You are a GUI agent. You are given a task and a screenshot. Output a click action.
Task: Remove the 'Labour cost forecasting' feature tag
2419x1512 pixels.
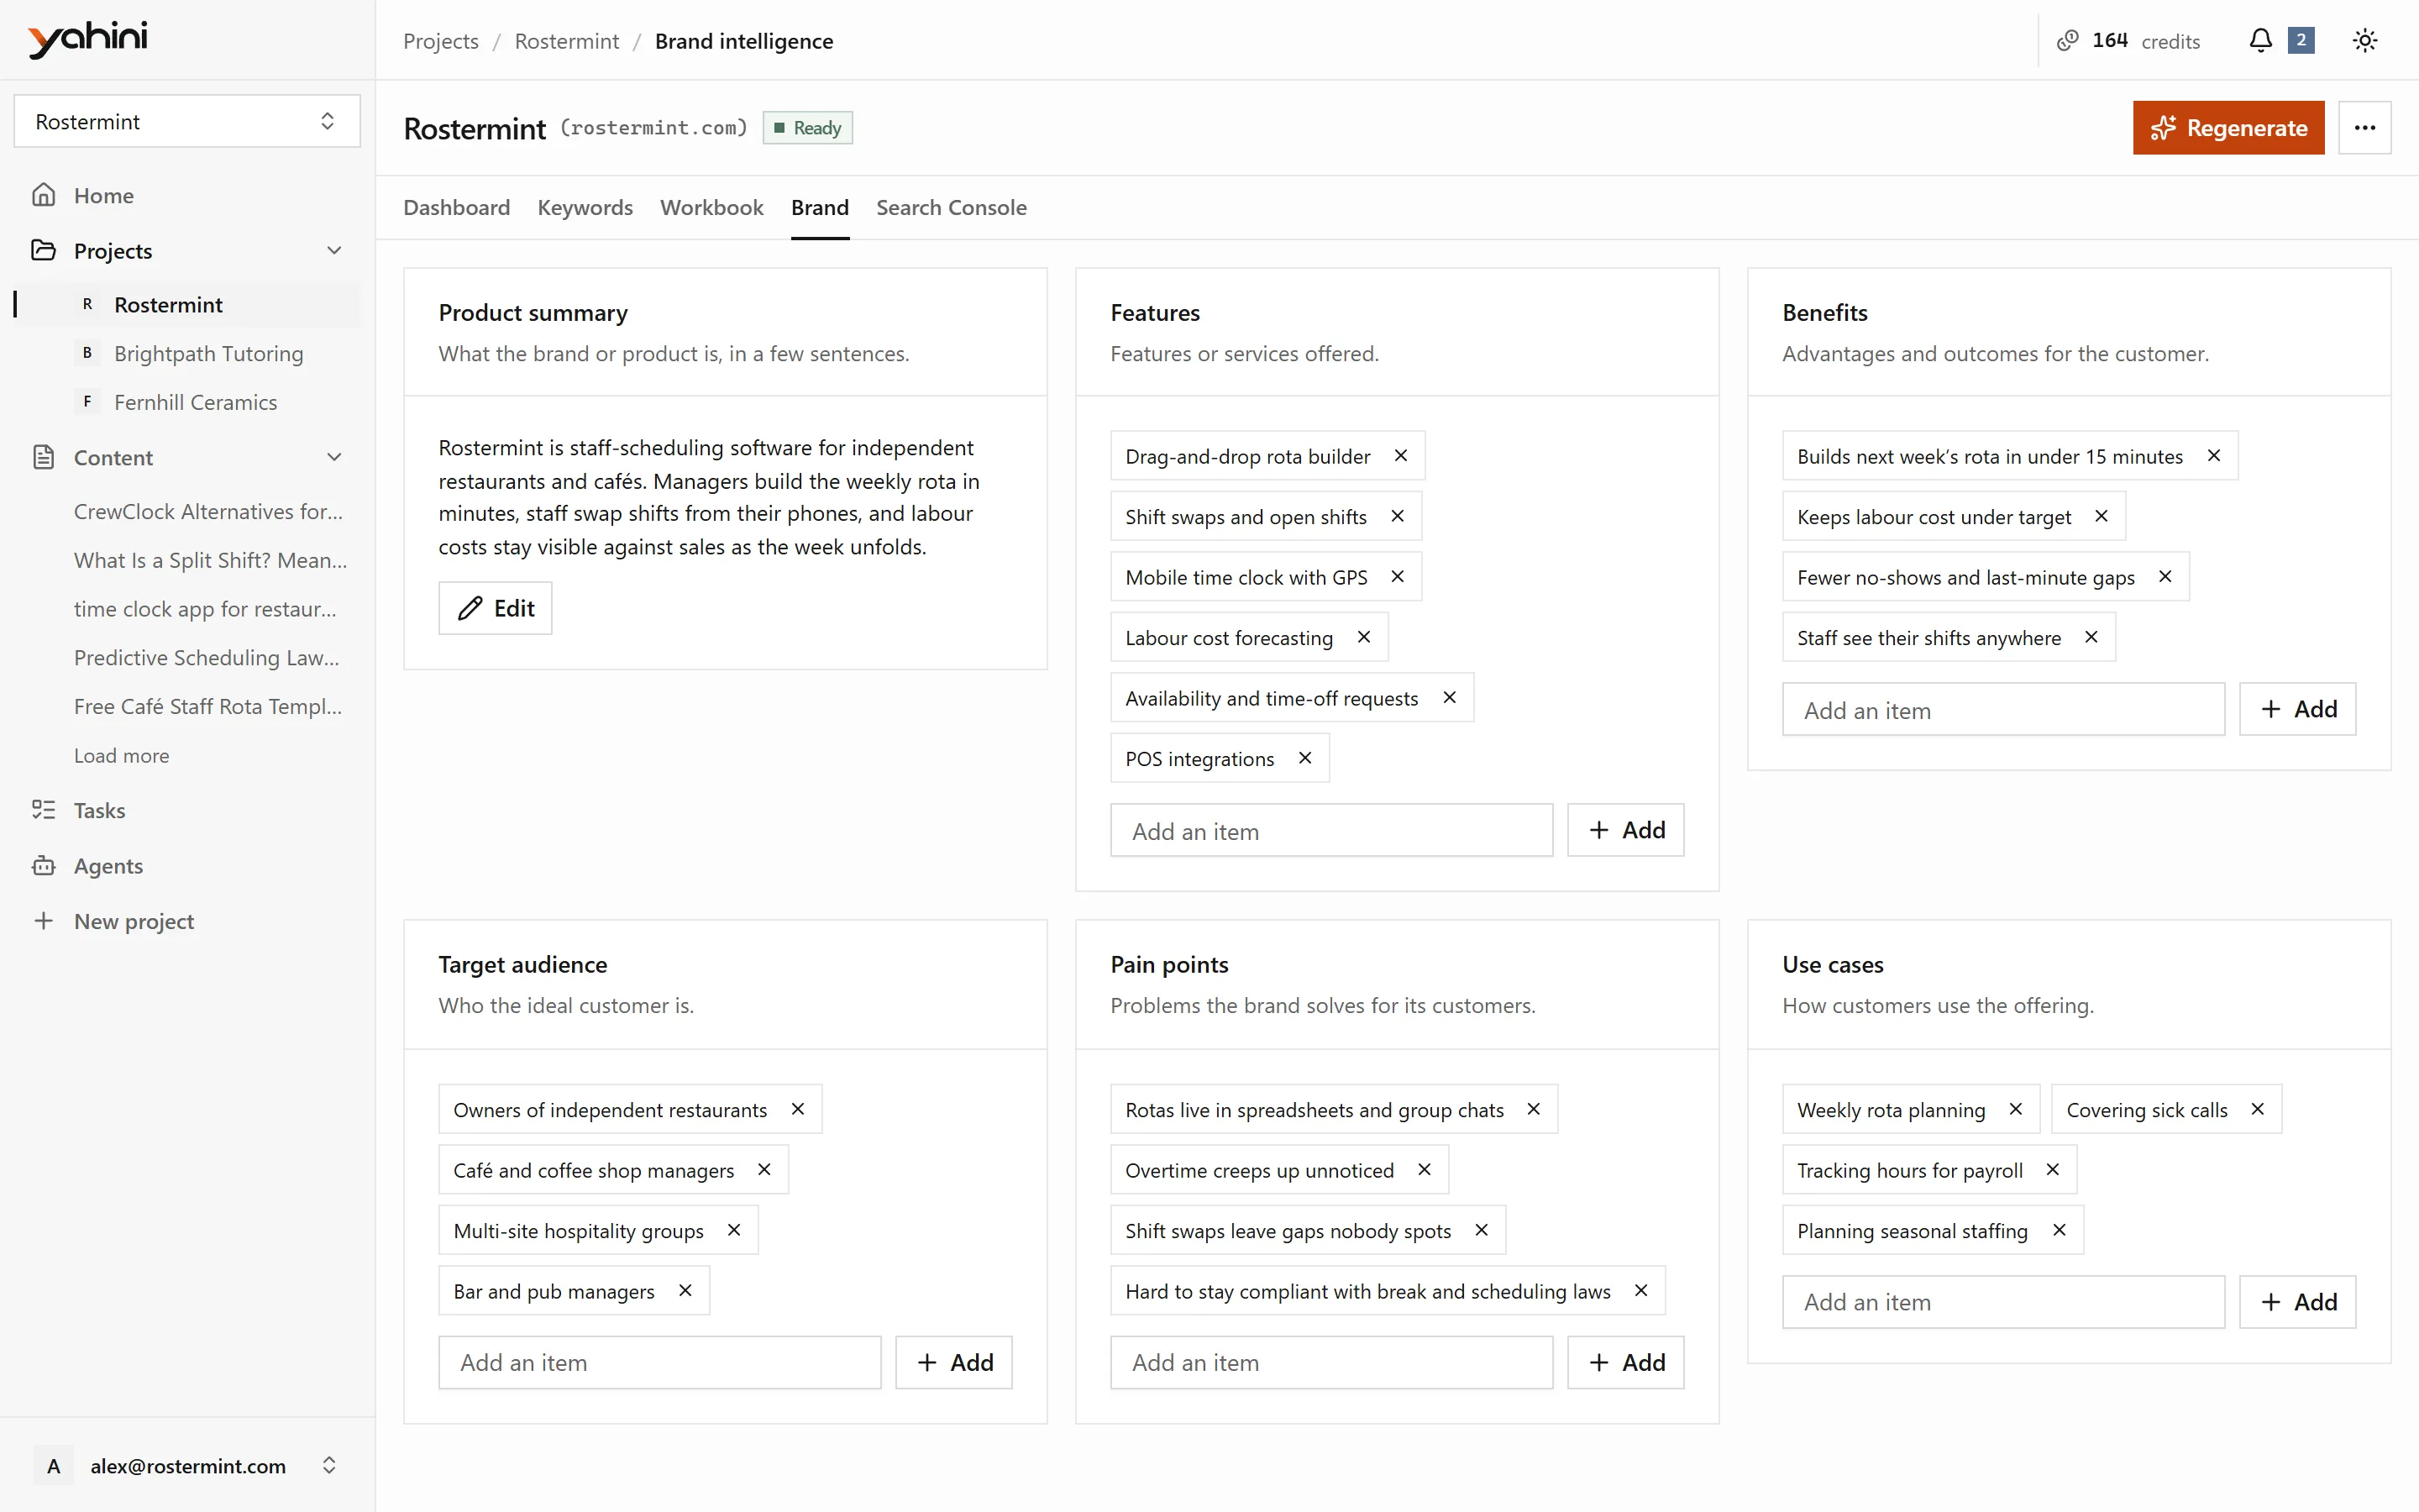tap(1363, 637)
